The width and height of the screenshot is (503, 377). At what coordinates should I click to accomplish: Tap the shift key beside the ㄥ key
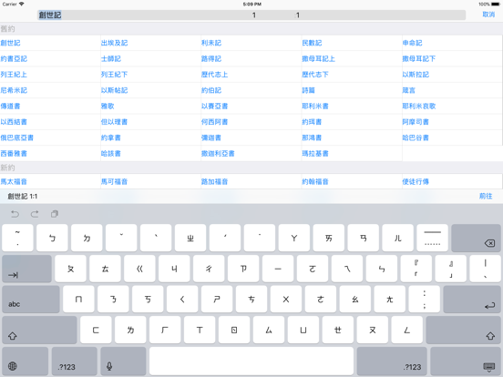pos(464,330)
